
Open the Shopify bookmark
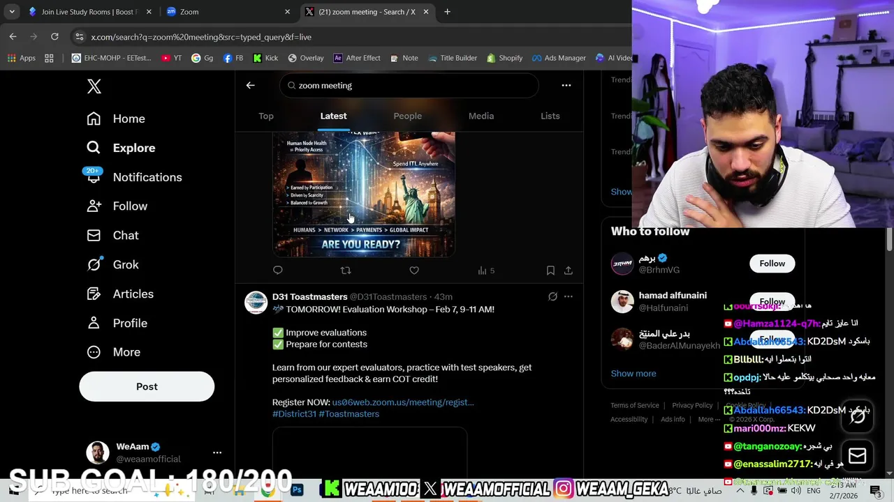coord(504,58)
